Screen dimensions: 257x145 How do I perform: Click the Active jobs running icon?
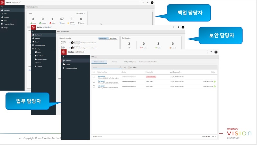click(31, 23)
